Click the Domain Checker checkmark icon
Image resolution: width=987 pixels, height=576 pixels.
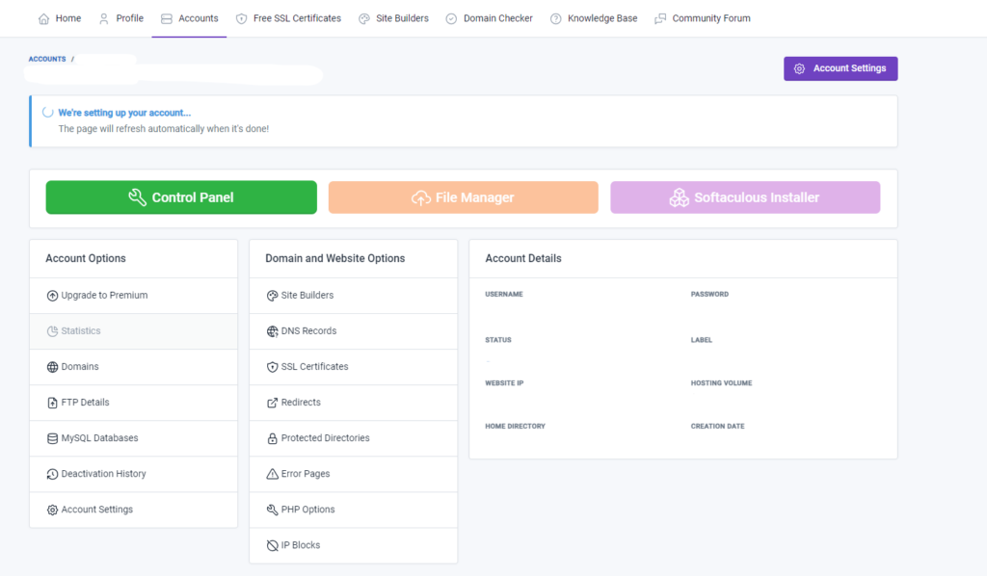tap(451, 19)
